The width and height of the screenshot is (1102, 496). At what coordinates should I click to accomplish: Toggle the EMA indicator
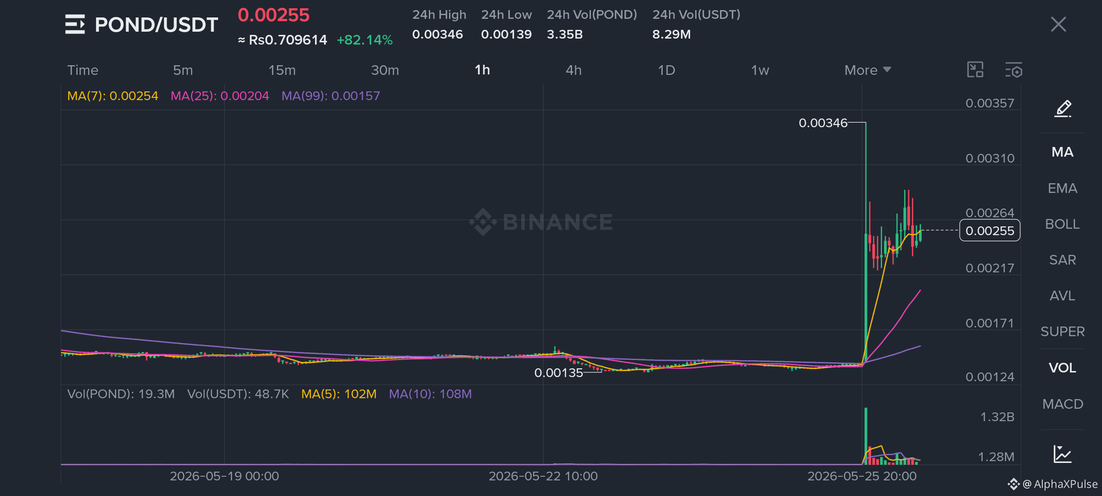tap(1063, 188)
